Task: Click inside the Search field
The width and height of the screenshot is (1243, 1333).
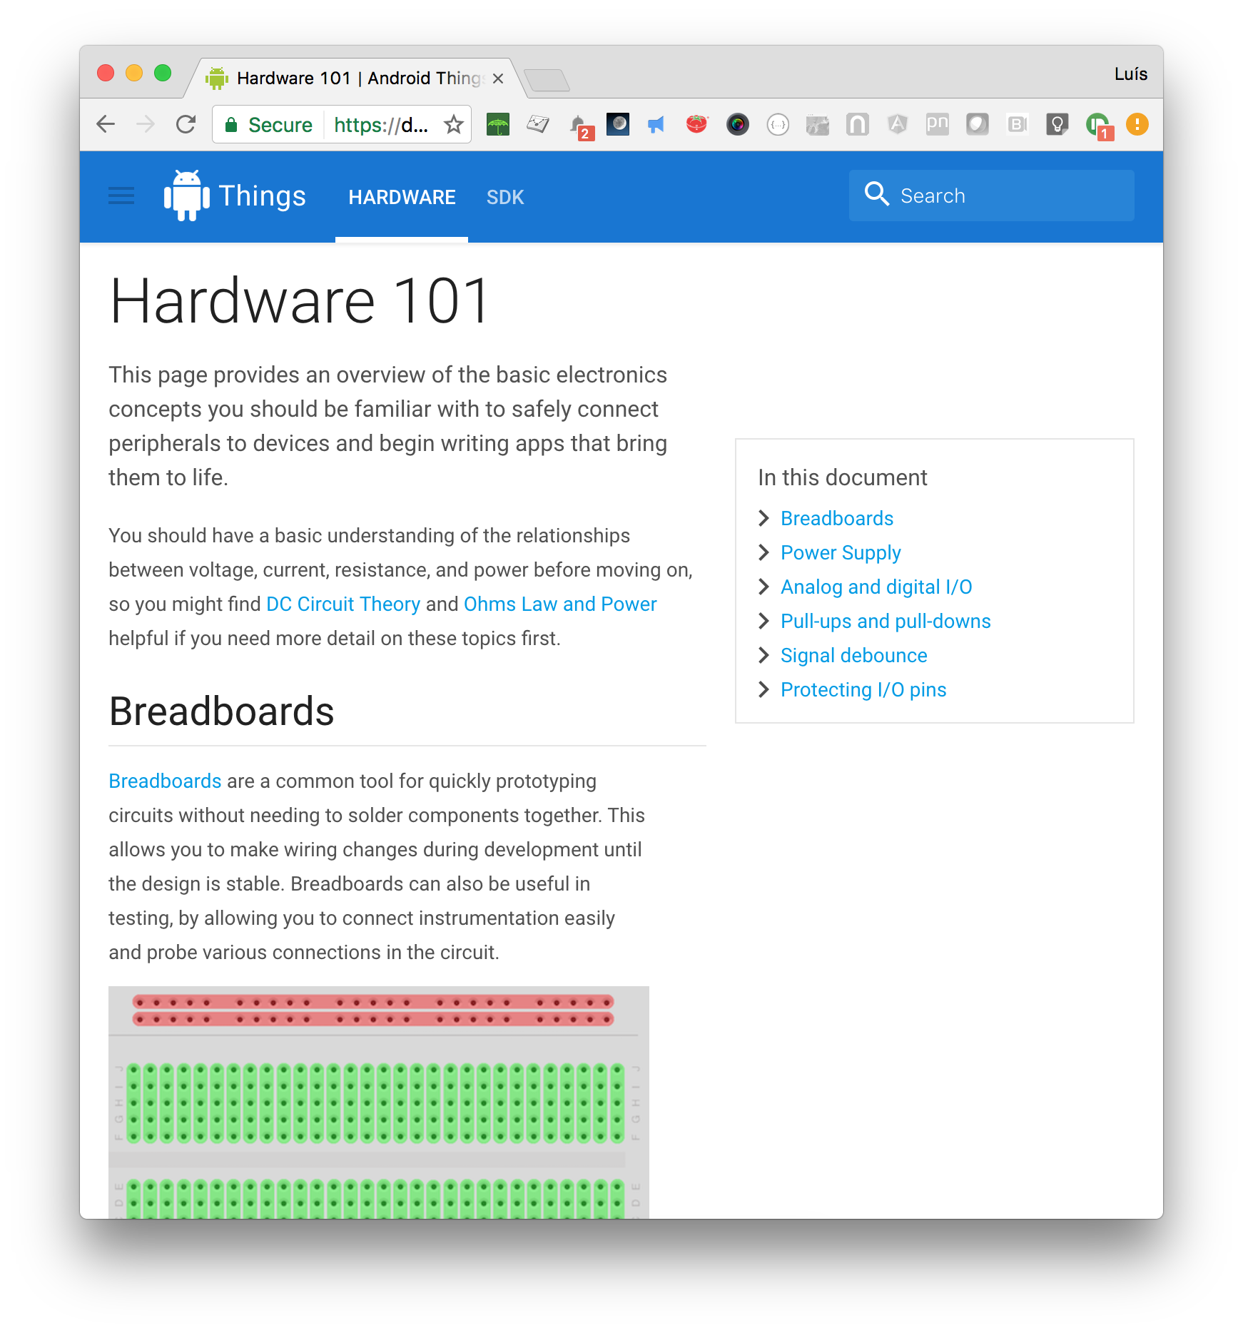Action: (x=992, y=195)
